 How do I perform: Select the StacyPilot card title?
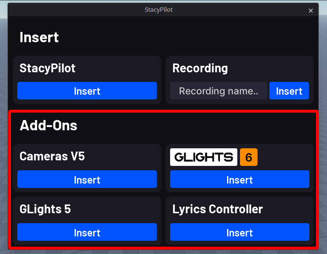coord(47,68)
